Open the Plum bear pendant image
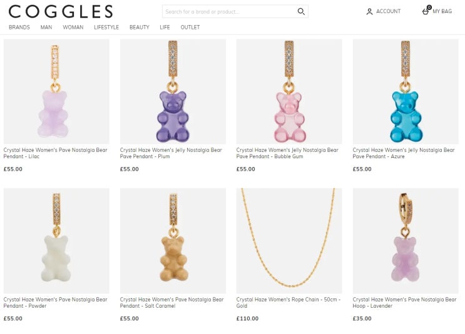Screen dimensions: 465x334 coord(173,91)
